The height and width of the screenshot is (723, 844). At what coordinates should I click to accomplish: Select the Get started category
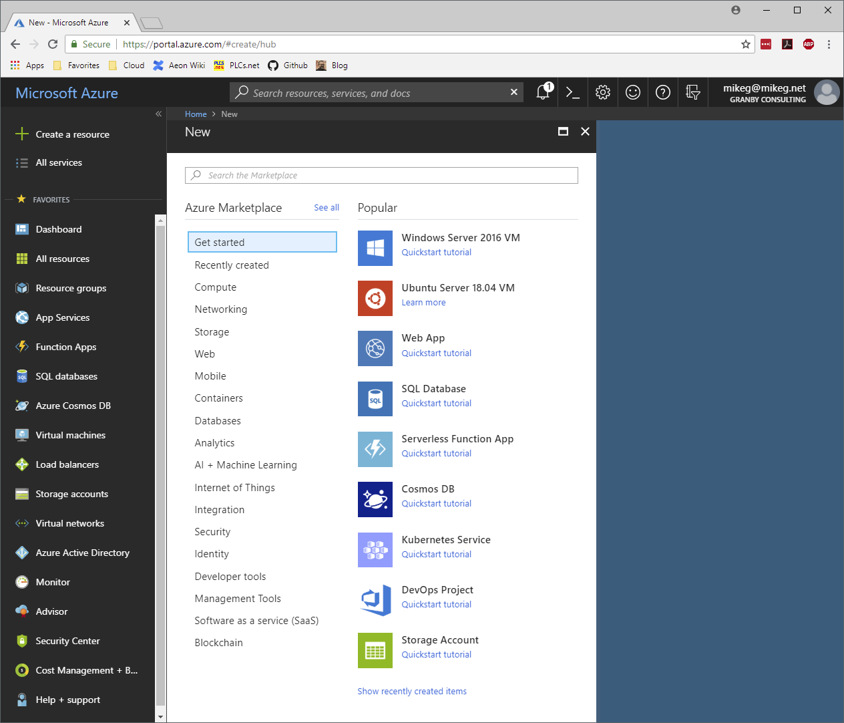(x=262, y=242)
